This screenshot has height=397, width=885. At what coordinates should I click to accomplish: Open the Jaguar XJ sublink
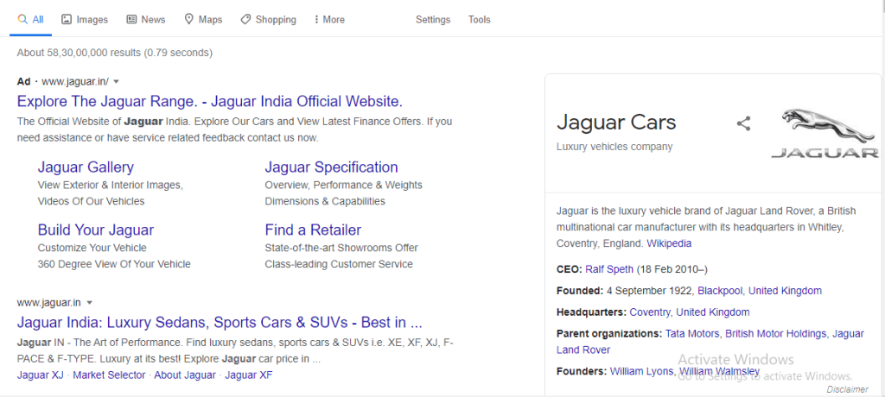pos(40,375)
